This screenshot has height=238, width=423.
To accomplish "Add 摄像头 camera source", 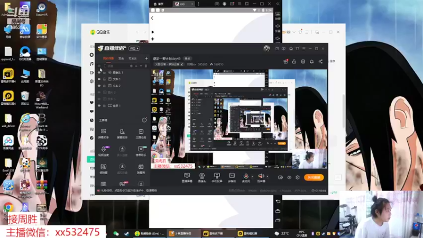I will [202, 178].
